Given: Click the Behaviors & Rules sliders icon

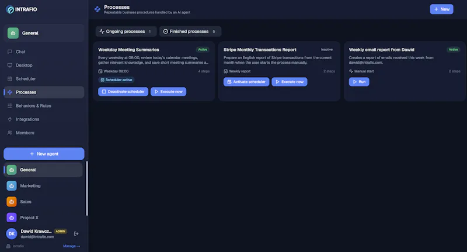Looking at the screenshot, I should pos(10,106).
